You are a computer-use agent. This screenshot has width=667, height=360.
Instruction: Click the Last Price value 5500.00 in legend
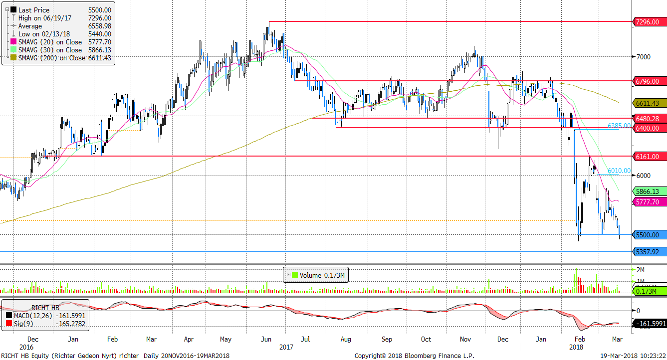[99, 9]
